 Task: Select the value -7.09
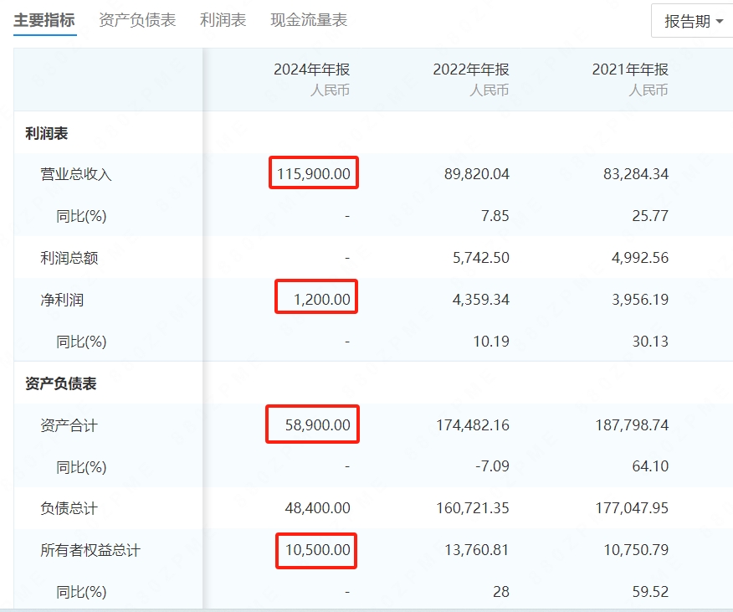492,466
